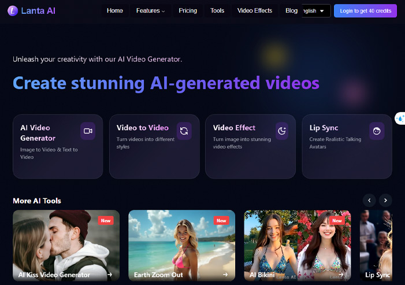Open the Video Effect card title
Image resolution: width=405 pixels, height=285 pixels.
click(234, 128)
